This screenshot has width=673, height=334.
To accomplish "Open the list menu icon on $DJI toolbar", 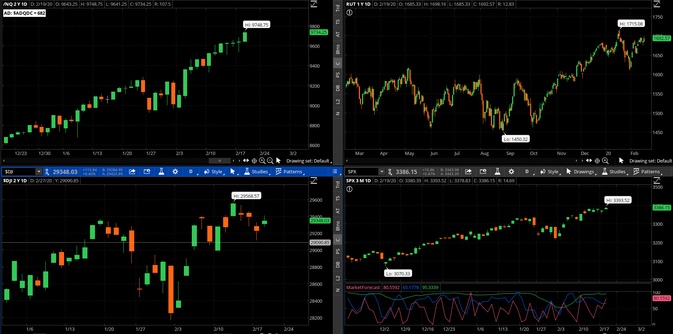I will pos(335,171).
